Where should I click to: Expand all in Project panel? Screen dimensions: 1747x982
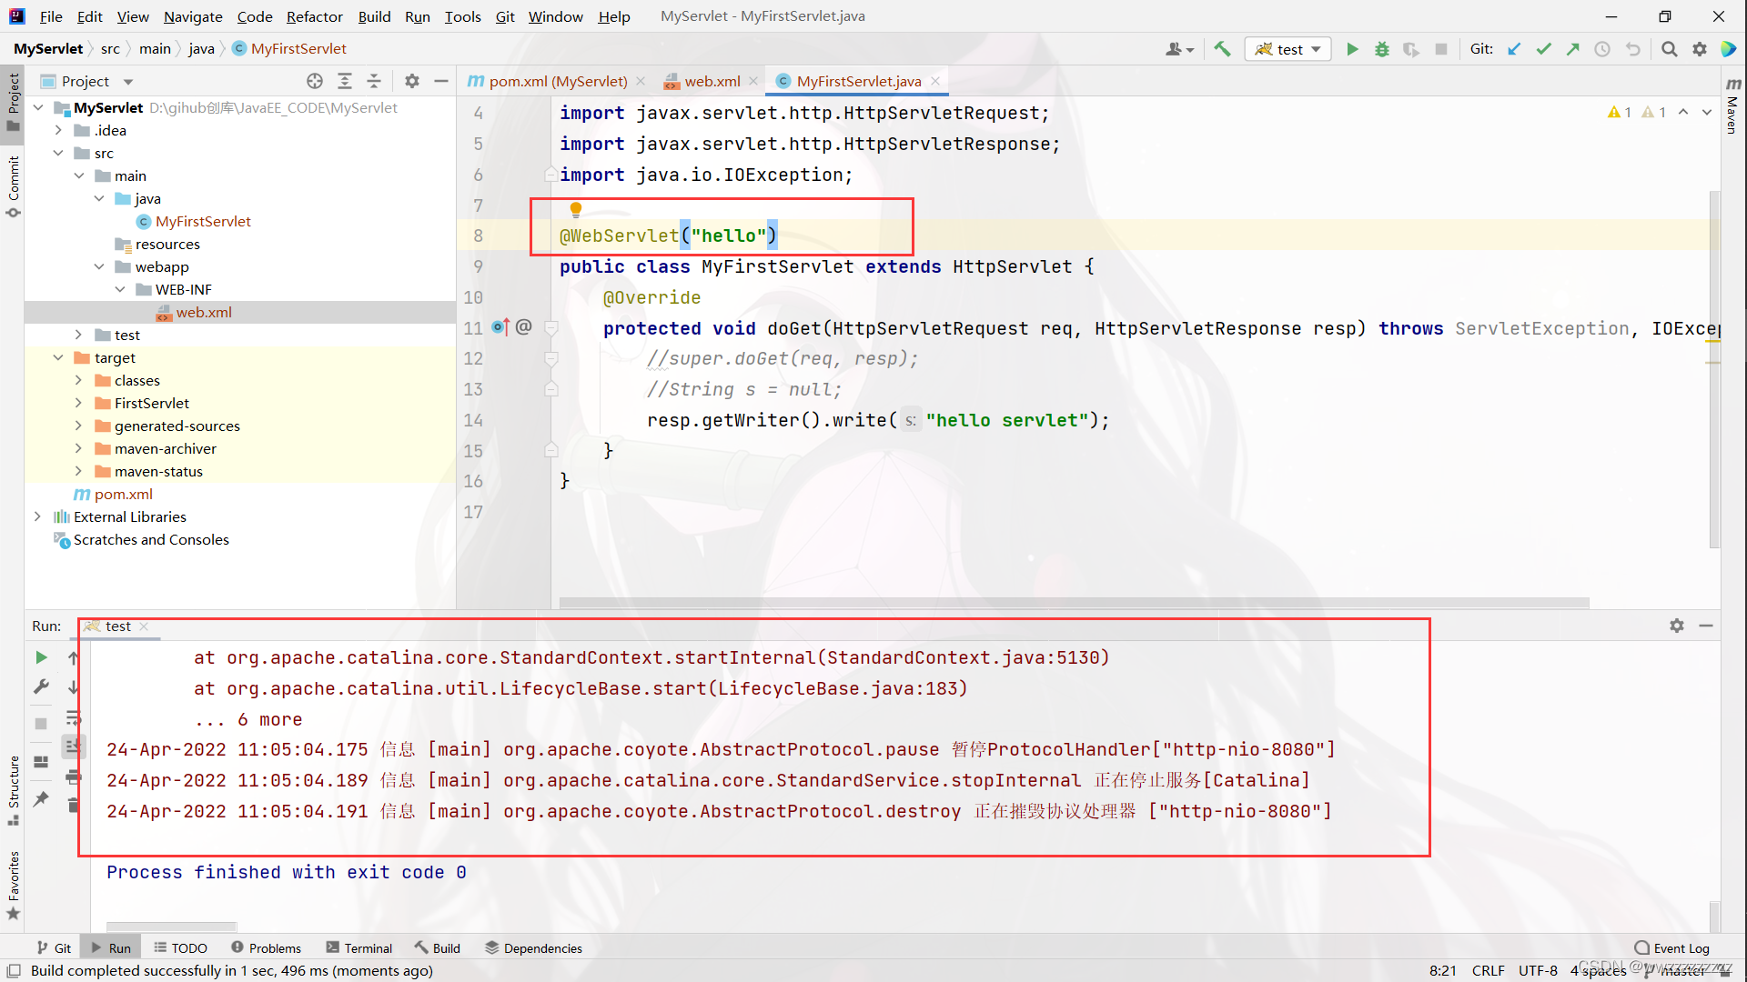[x=345, y=81]
